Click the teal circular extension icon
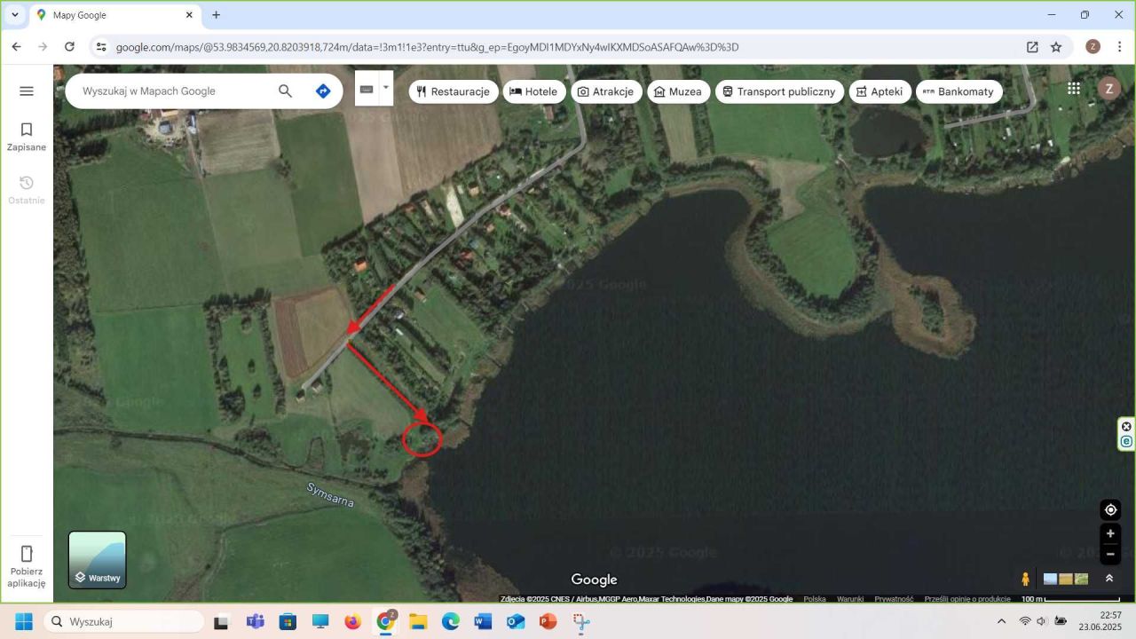 [1127, 441]
